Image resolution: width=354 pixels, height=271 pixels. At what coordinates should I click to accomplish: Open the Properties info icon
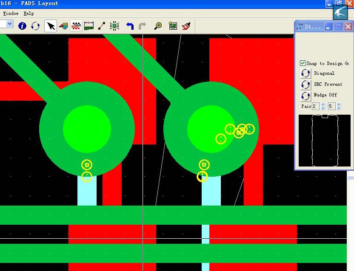[22, 26]
